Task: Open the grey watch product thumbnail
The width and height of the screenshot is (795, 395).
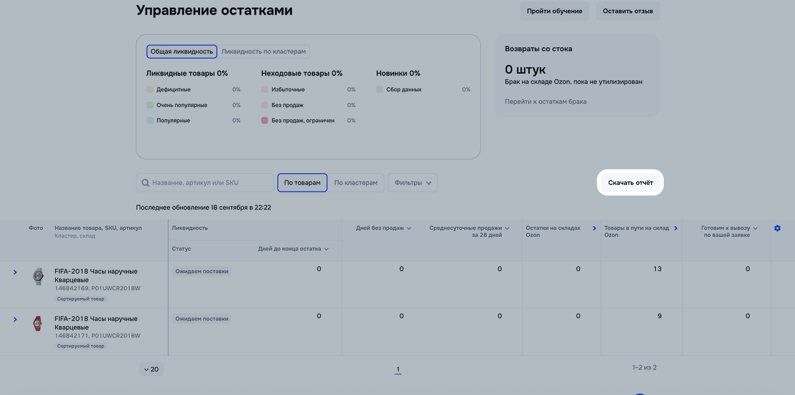Action: pyautogui.click(x=37, y=276)
